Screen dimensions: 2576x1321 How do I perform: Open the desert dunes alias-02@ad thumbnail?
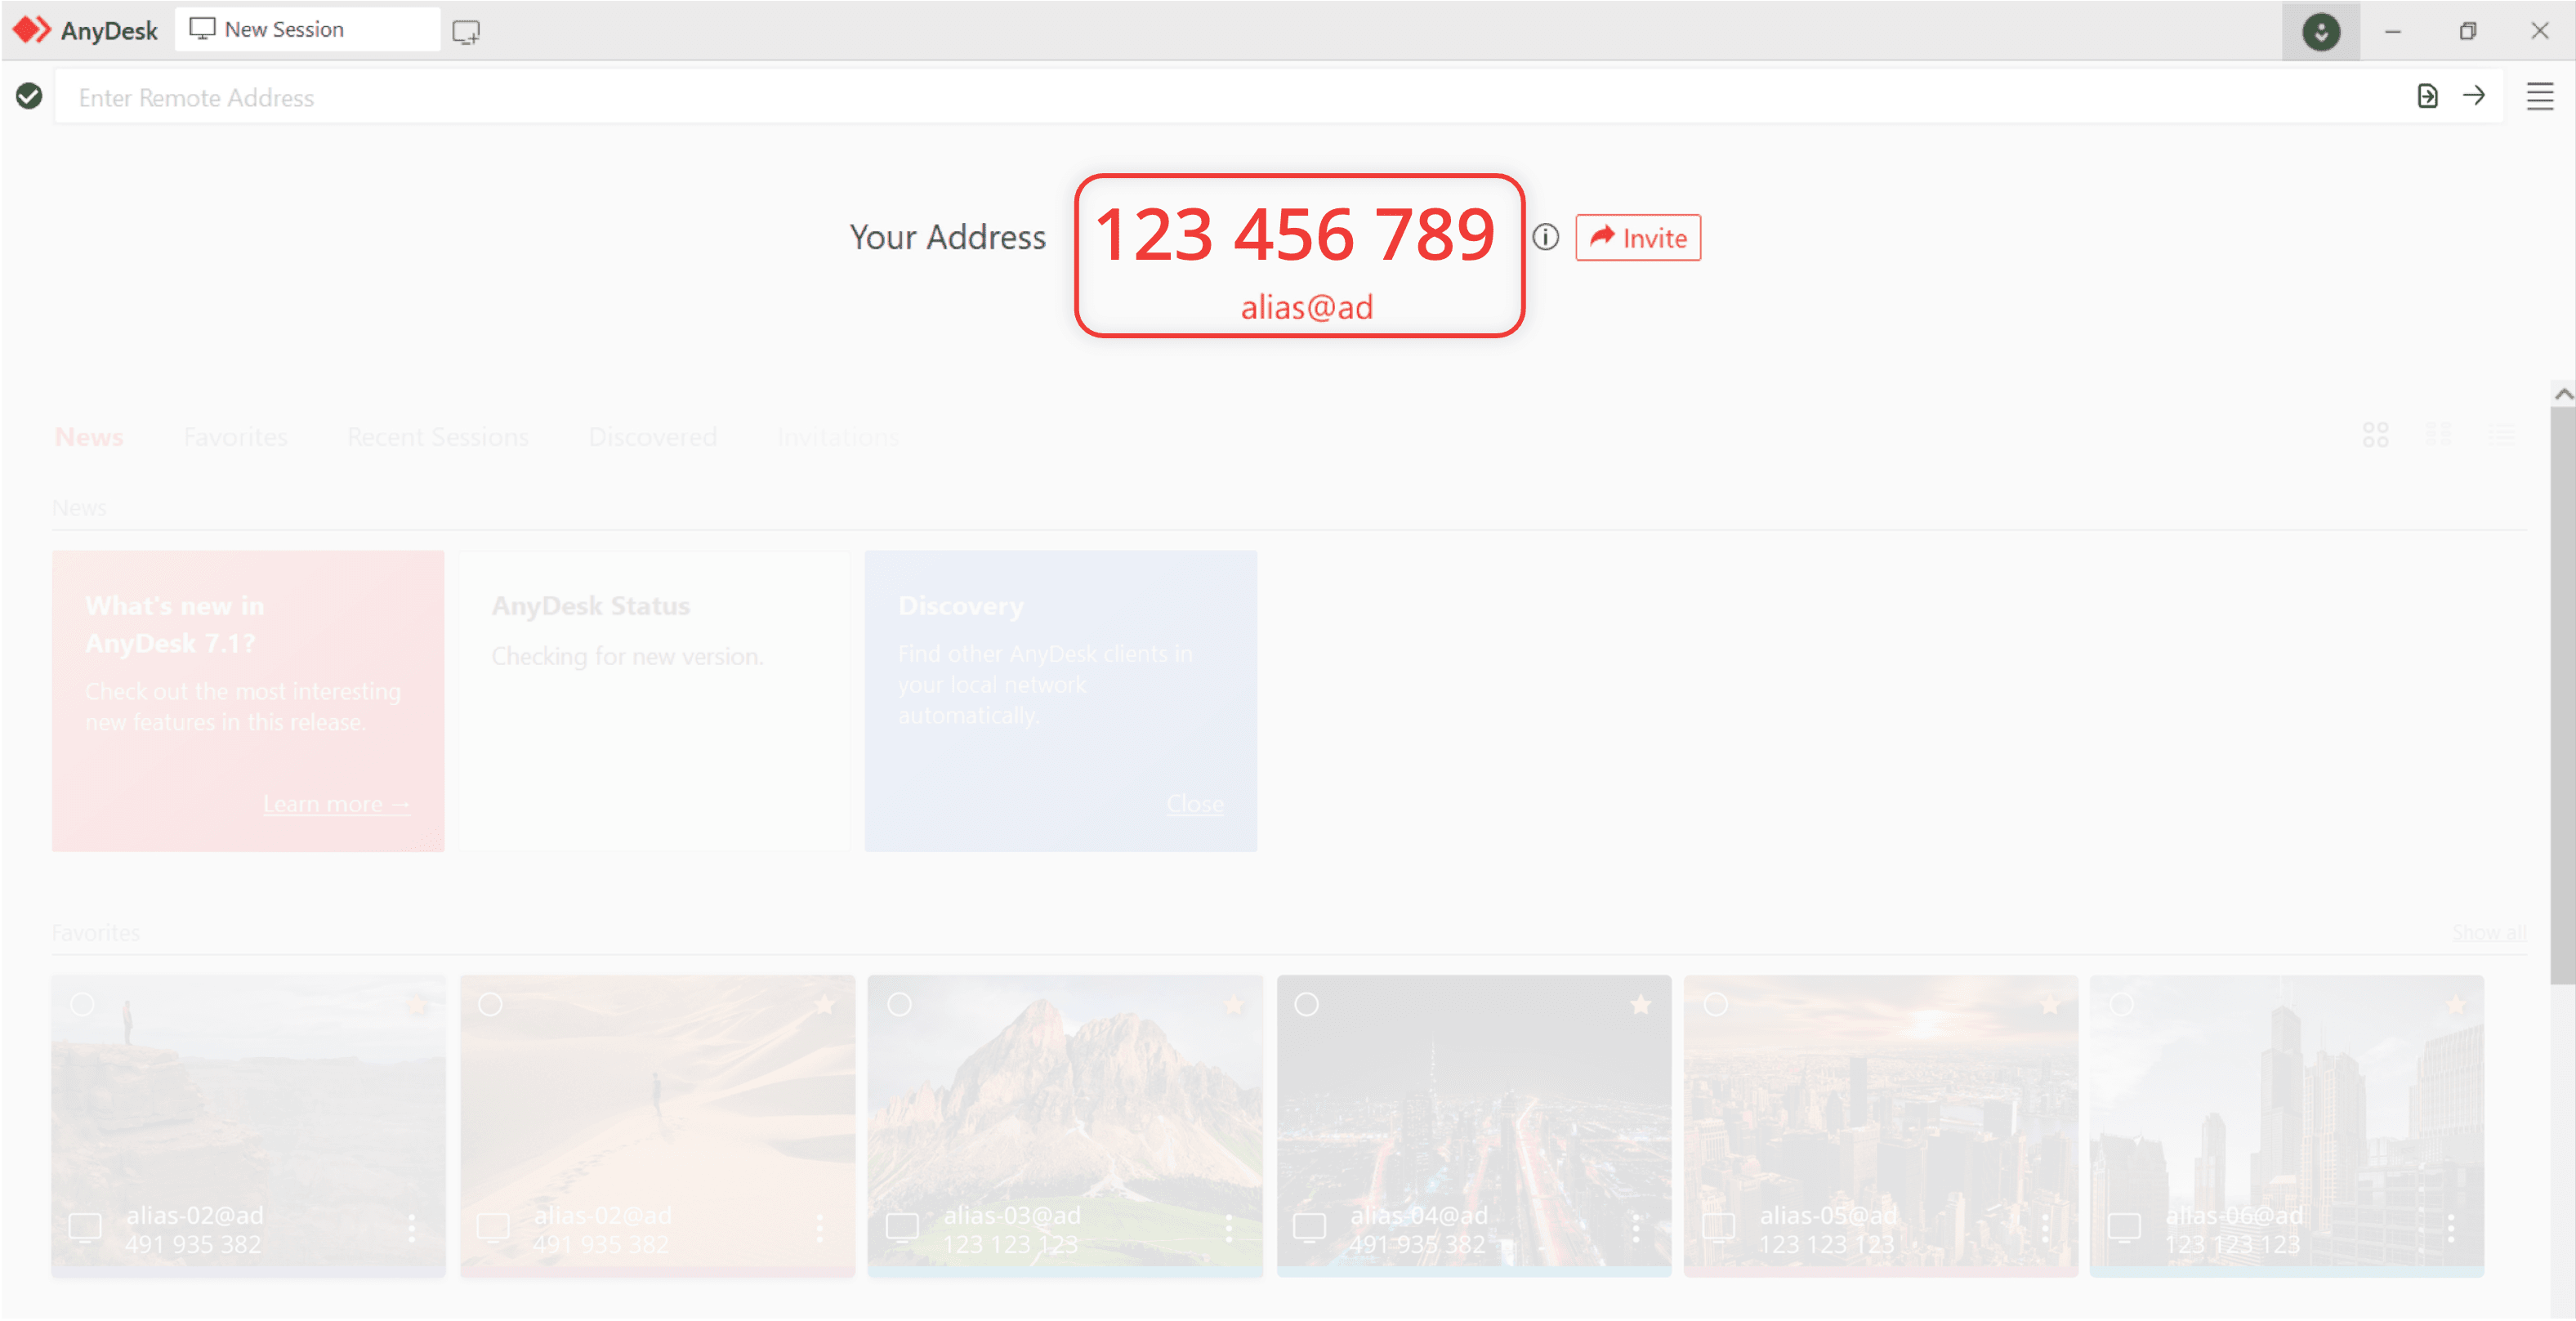click(x=657, y=1125)
